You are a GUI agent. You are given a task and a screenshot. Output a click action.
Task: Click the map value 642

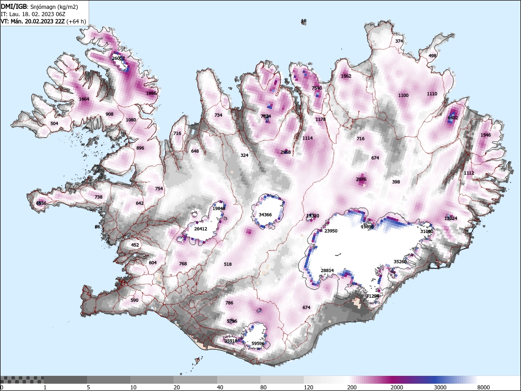(140, 203)
